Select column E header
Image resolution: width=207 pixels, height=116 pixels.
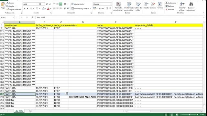[x=116, y=22]
